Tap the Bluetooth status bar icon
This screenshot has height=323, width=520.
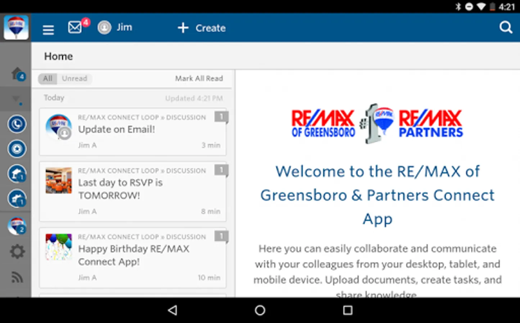pos(458,6)
